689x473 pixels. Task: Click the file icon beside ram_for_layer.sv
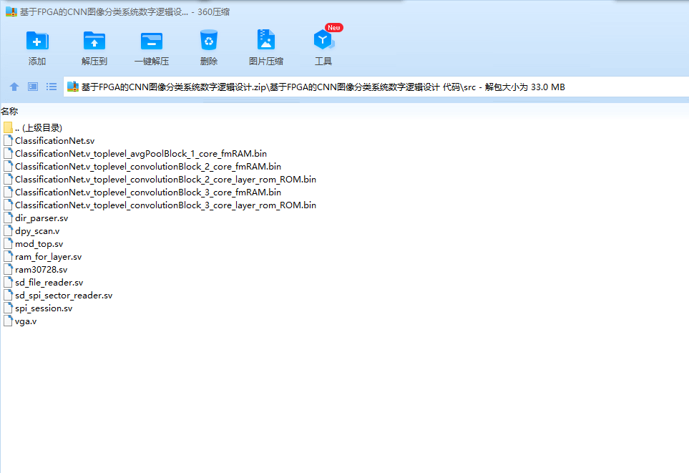pos(8,257)
